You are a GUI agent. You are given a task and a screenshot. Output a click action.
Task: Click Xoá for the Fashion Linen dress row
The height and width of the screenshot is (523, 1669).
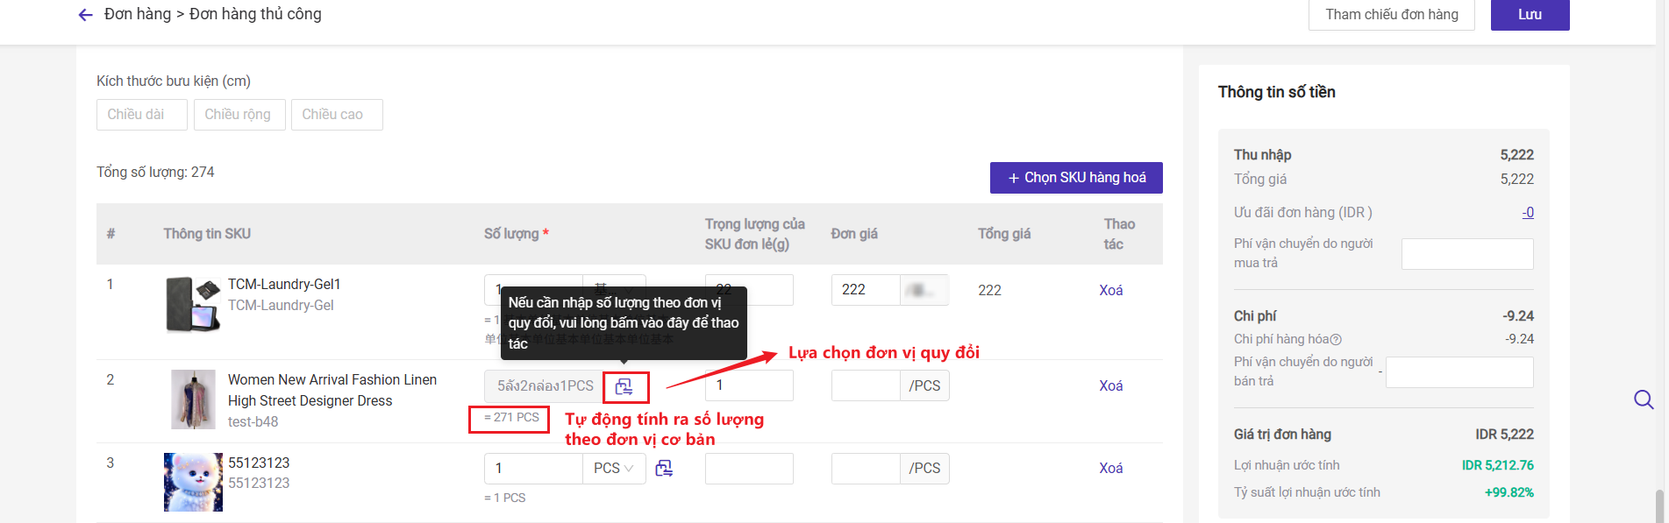point(1110,385)
